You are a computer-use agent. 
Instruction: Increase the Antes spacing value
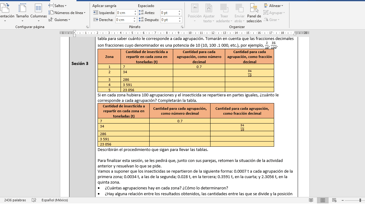[180, 11]
